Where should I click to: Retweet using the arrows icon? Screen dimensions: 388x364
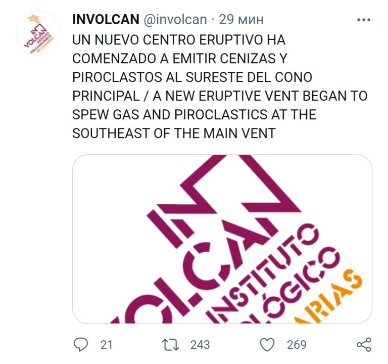170,345
